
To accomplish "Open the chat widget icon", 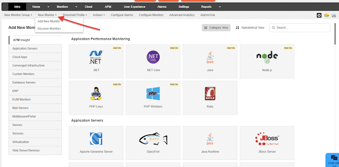I will [x=334, y=158].
